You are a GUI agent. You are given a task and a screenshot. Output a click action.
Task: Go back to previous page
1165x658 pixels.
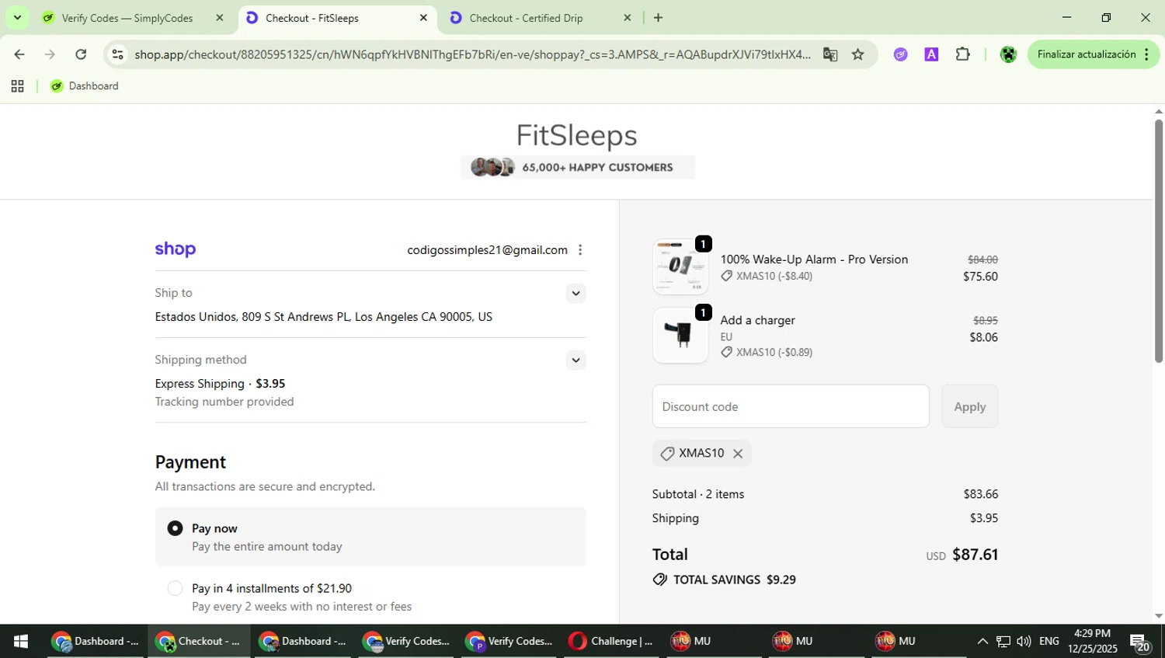click(x=19, y=54)
